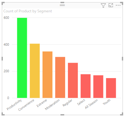Select the All Season bar

[x=98, y=86]
